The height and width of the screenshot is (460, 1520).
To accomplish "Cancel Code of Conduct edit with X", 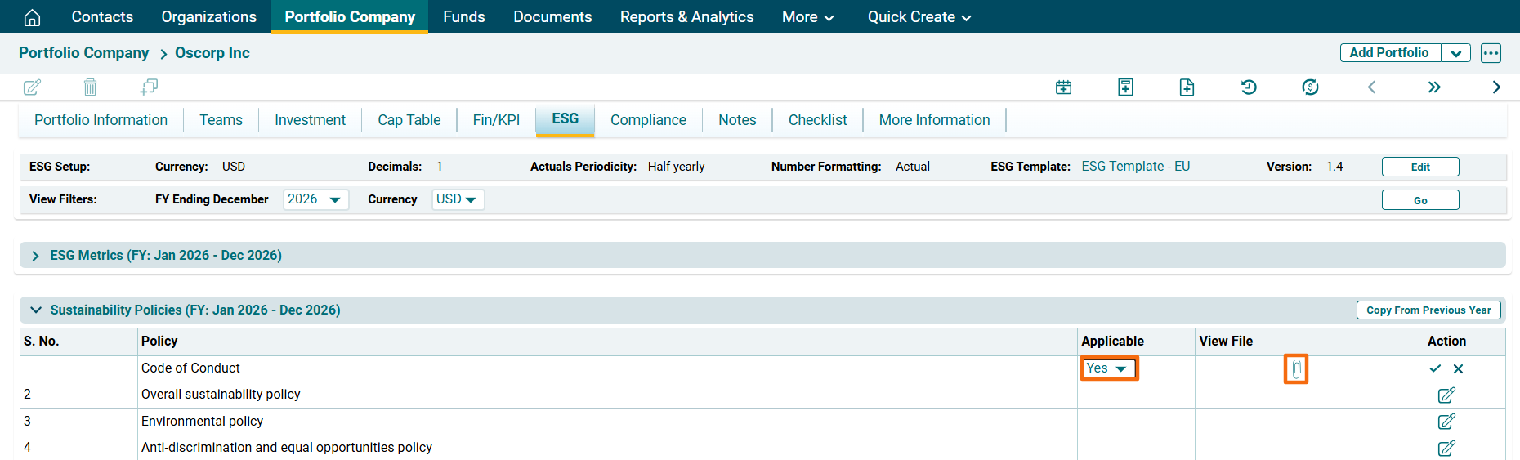I will point(1458,368).
